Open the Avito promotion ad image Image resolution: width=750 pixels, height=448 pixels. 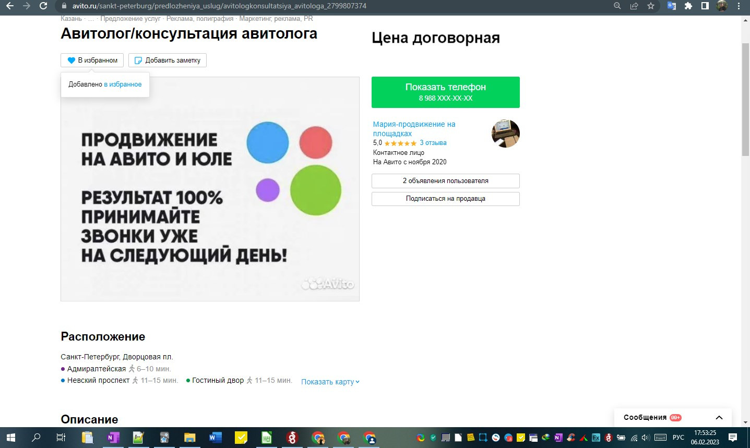(210, 189)
